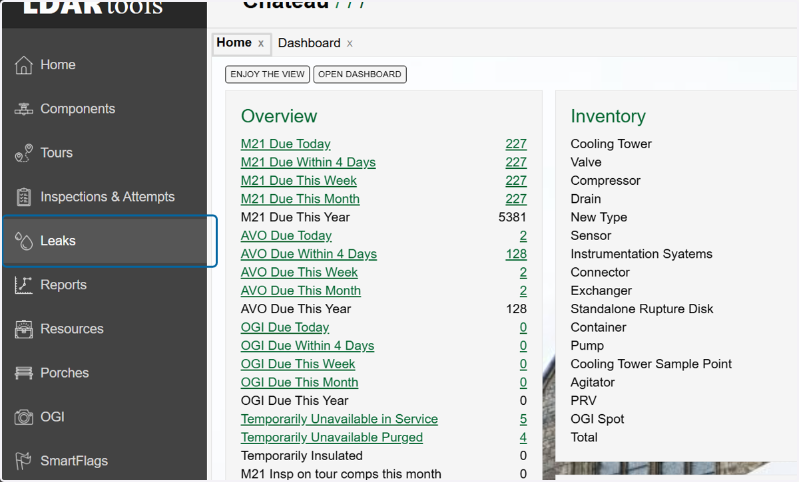Image resolution: width=799 pixels, height=482 pixels.
Task: Open the AVO Due This Week link
Action: coord(300,273)
